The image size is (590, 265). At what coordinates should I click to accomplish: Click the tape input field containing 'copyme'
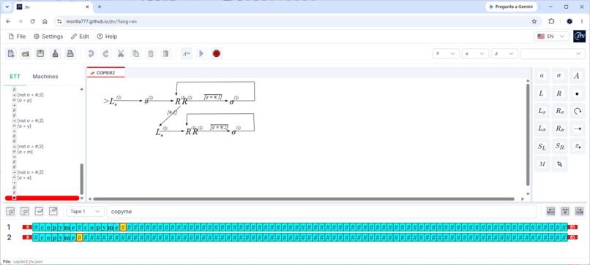click(x=321, y=211)
